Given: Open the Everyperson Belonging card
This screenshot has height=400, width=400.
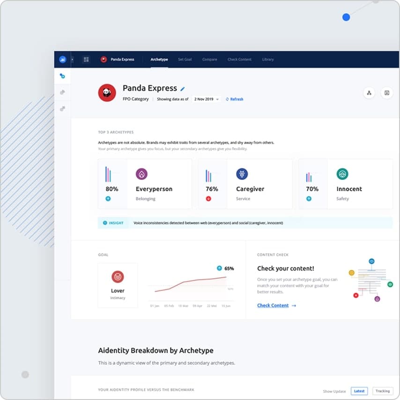Looking at the screenshot, I should pyautogui.click(x=145, y=184).
